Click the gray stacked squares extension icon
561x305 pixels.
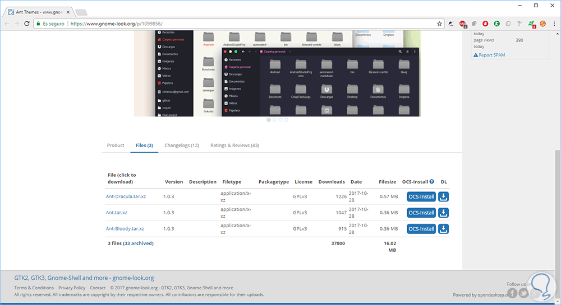tap(474, 24)
